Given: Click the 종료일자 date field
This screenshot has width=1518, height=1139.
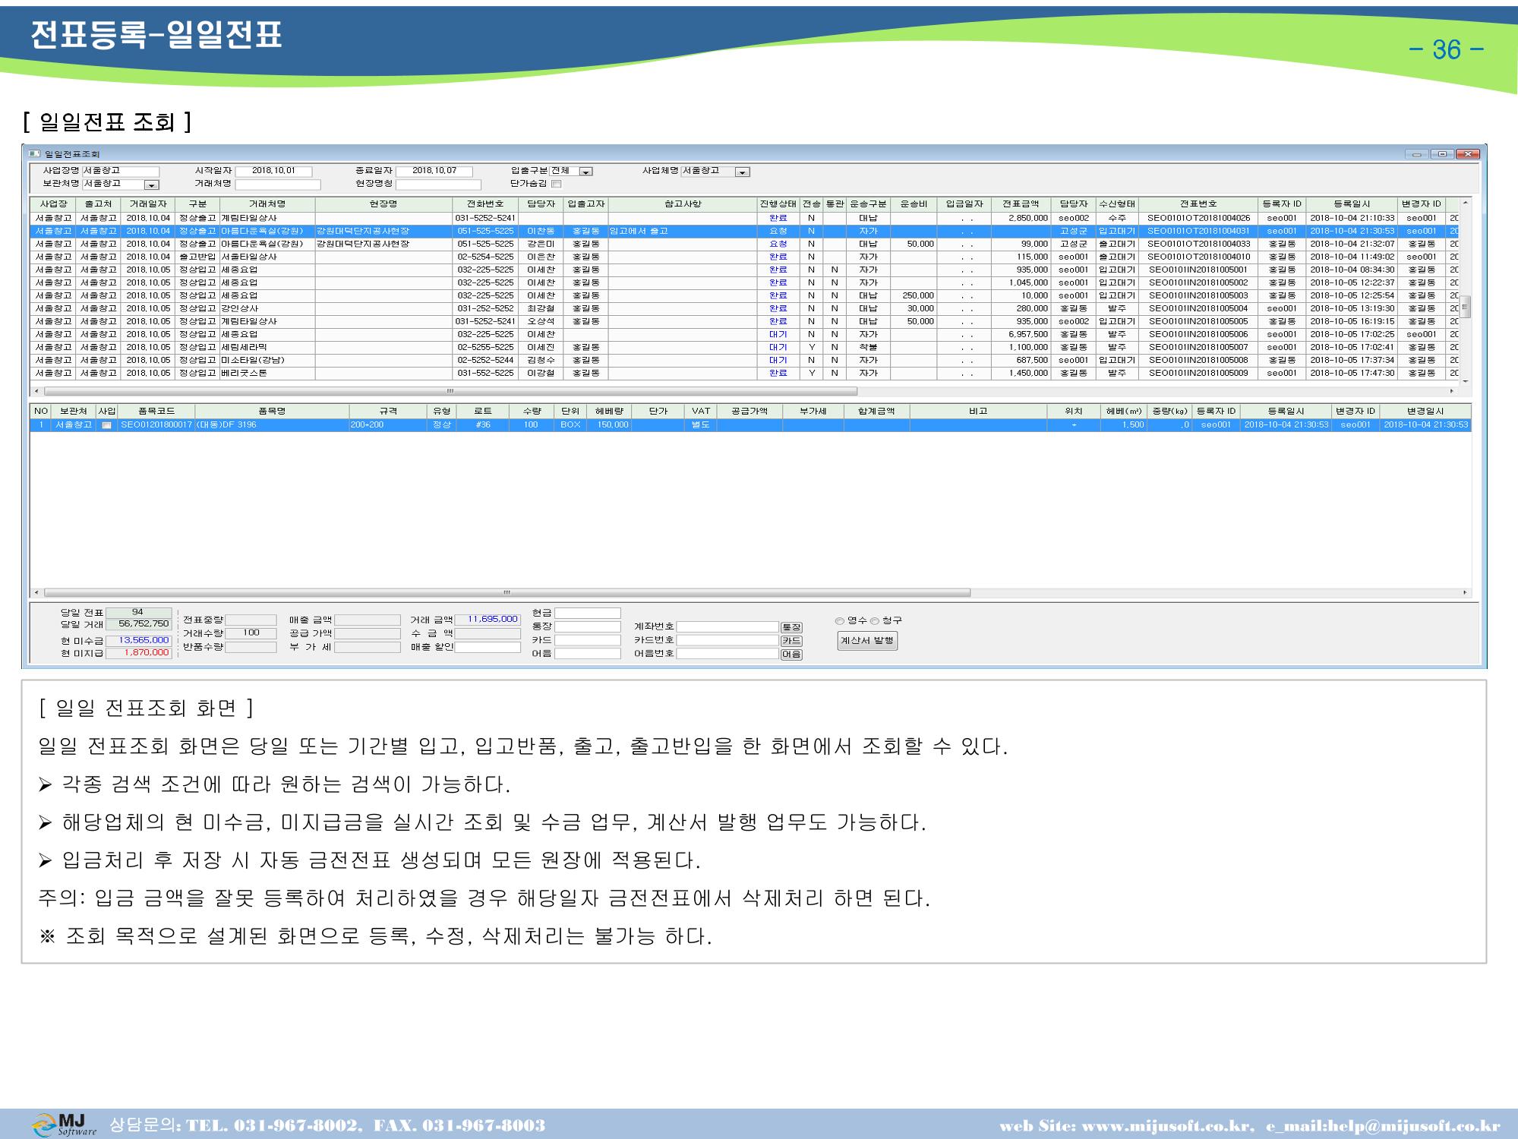Looking at the screenshot, I should pos(434,172).
